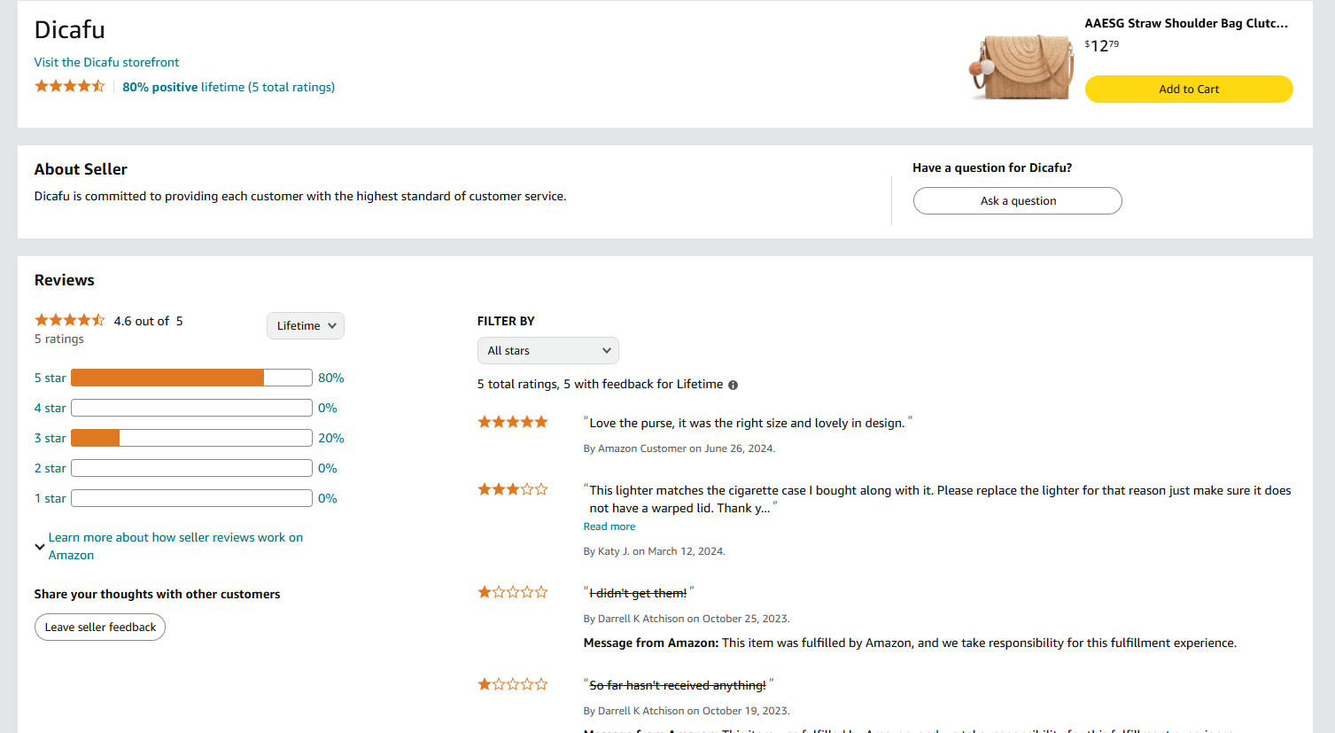Screen dimensions: 1335x733
Task: Click Leave seller feedback button
Action: click(x=100, y=627)
